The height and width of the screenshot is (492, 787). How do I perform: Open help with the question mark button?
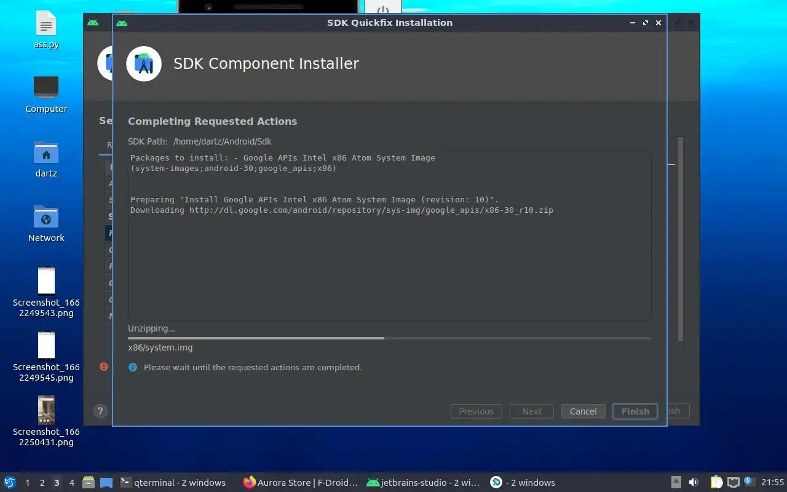coord(100,411)
